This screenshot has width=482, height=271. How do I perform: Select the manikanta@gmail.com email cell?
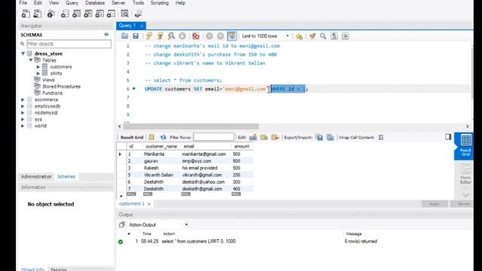[x=204, y=154]
